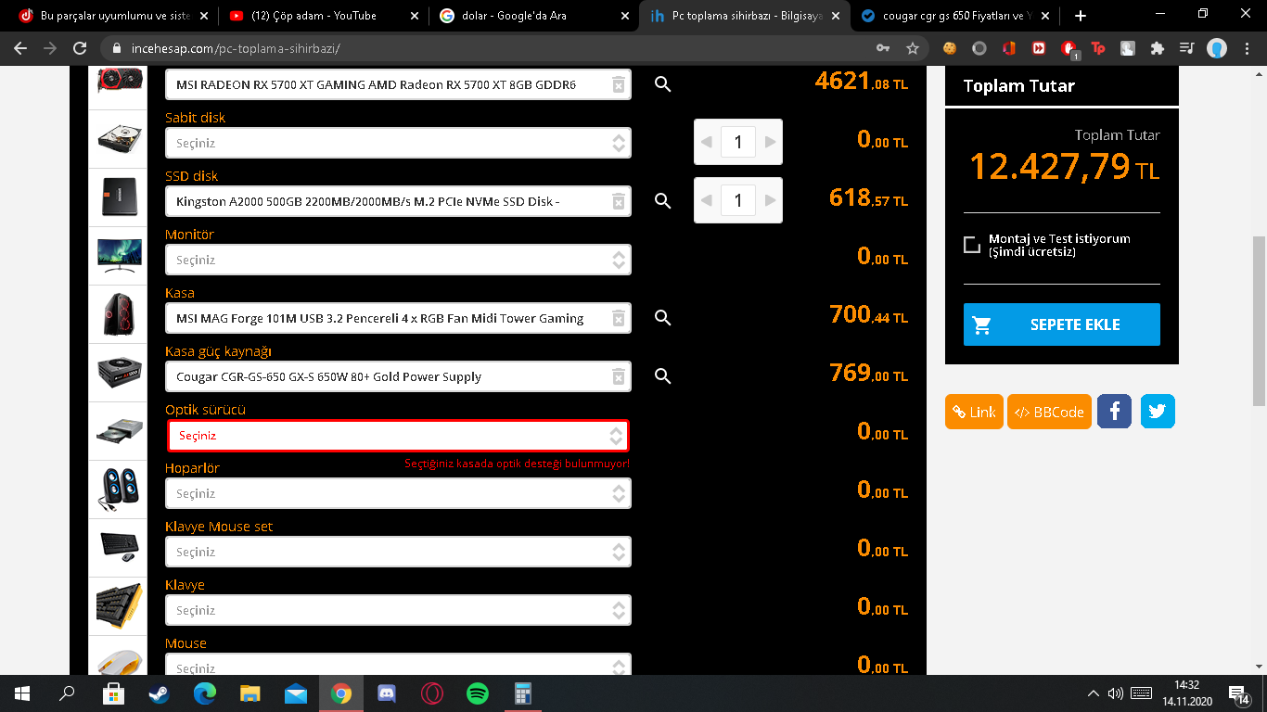Open Windows notification center
This screenshot has width=1267, height=712.
pos(1239,693)
